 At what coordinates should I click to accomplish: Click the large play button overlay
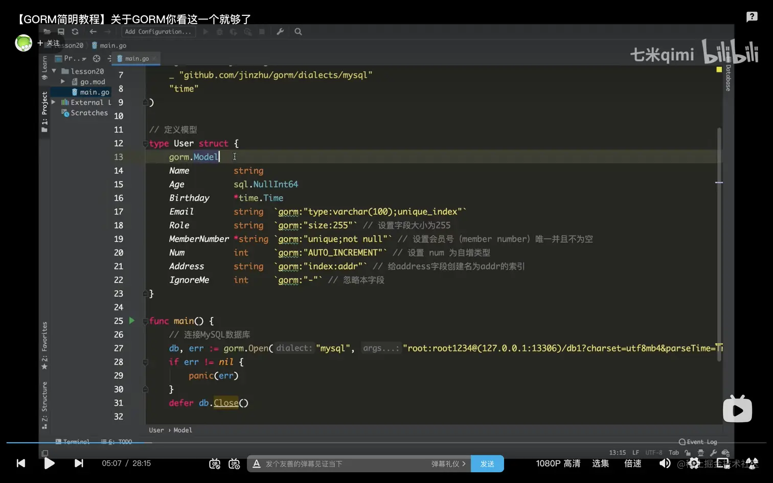tap(737, 409)
